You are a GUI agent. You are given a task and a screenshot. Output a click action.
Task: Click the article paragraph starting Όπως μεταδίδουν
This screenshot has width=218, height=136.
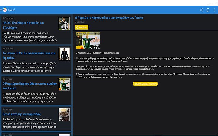(143, 68)
